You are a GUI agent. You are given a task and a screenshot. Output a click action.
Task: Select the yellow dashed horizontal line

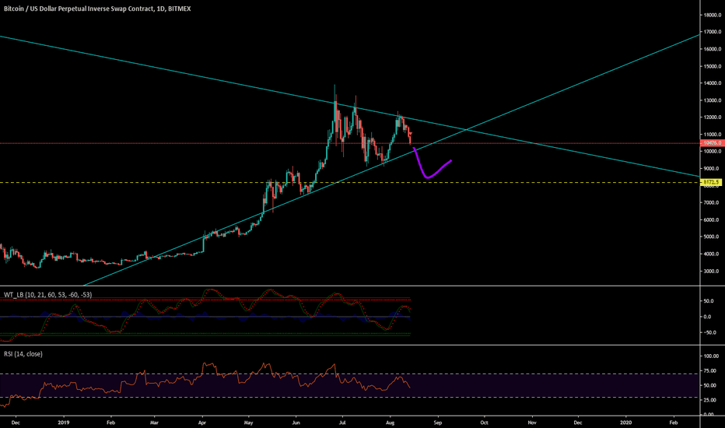(349, 182)
